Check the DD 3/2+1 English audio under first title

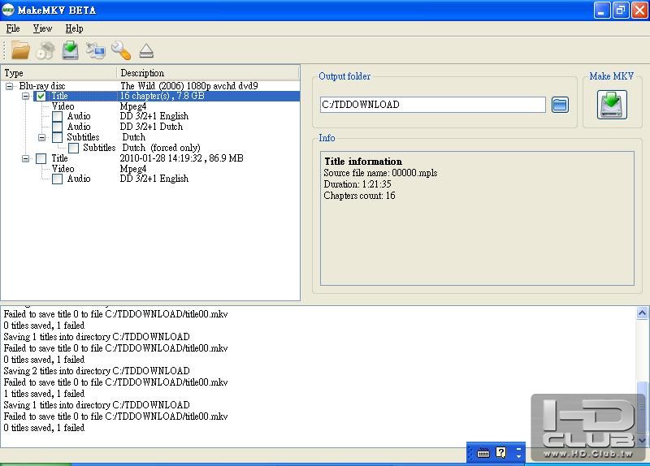tap(57, 116)
